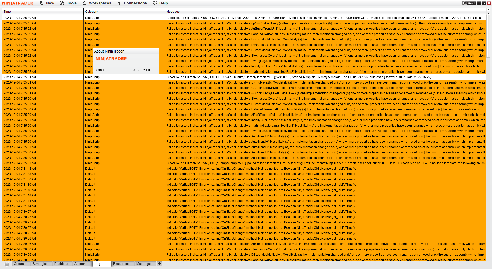Select NinjaScript category at 7:35:49 AM

(x=124, y=18)
